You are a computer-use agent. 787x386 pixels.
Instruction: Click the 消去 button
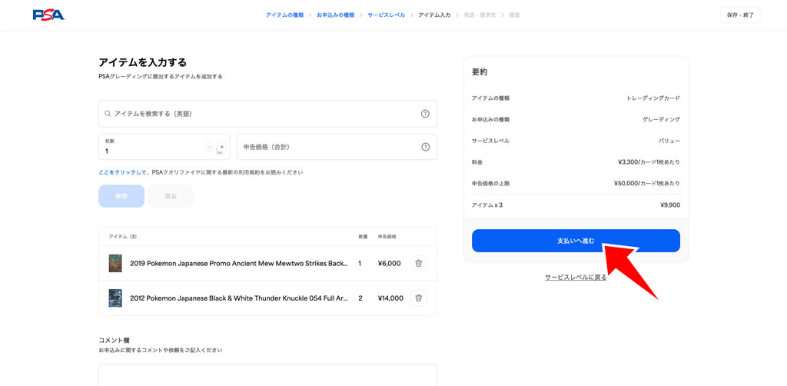(171, 196)
